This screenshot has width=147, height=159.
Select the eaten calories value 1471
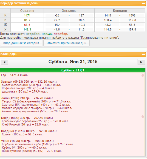pyautogui.click(x=27, y=15)
